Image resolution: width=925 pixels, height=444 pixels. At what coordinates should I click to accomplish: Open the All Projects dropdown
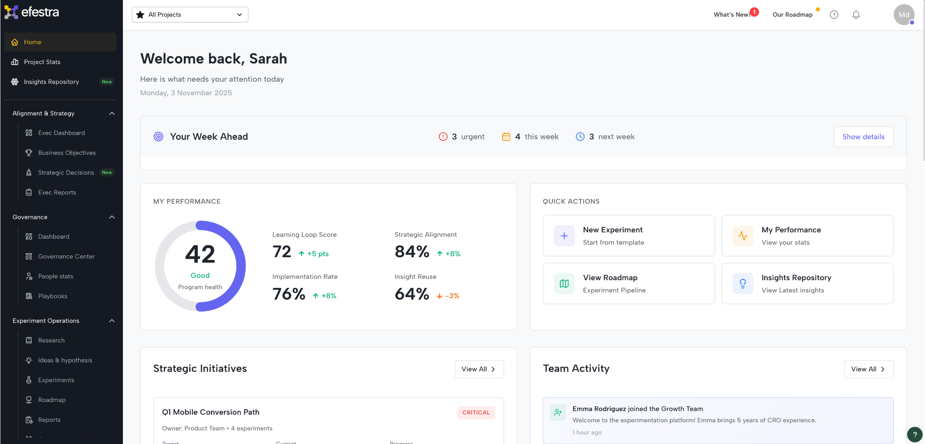tap(190, 15)
